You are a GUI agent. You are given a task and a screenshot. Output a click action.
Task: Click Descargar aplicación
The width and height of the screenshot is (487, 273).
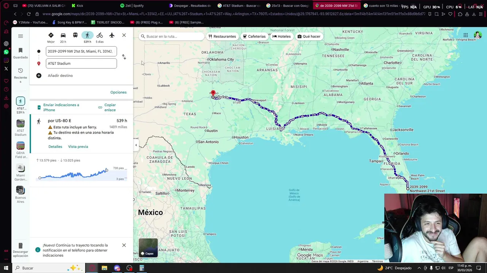point(21,250)
